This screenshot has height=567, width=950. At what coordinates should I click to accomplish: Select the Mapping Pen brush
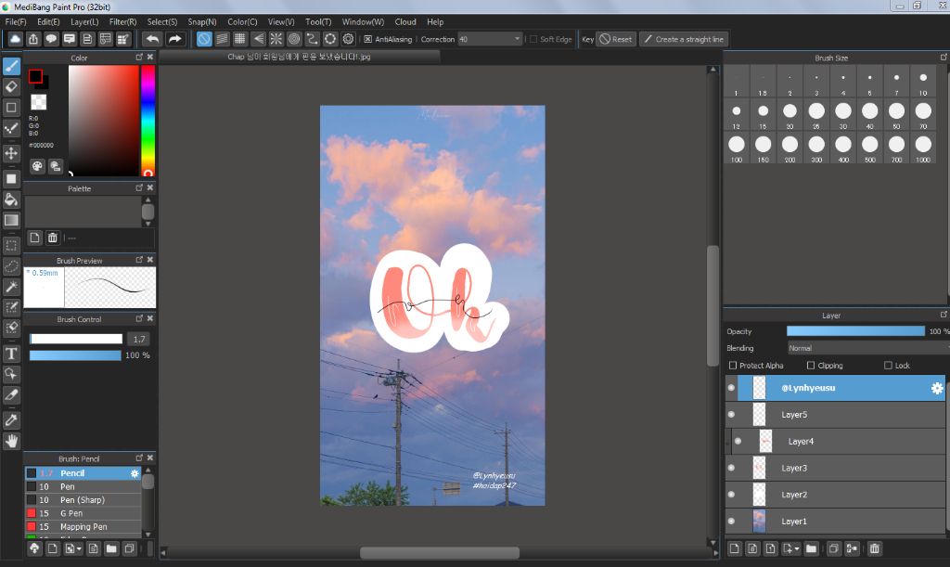click(83, 526)
